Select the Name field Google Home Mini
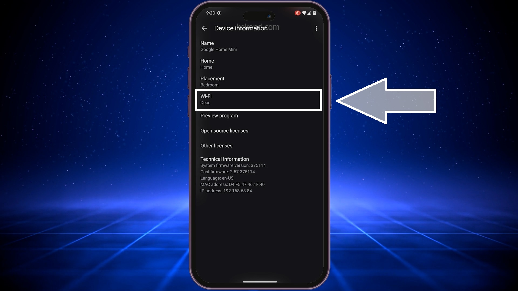Viewport: 518px width, 291px height. click(x=259, y=46)
